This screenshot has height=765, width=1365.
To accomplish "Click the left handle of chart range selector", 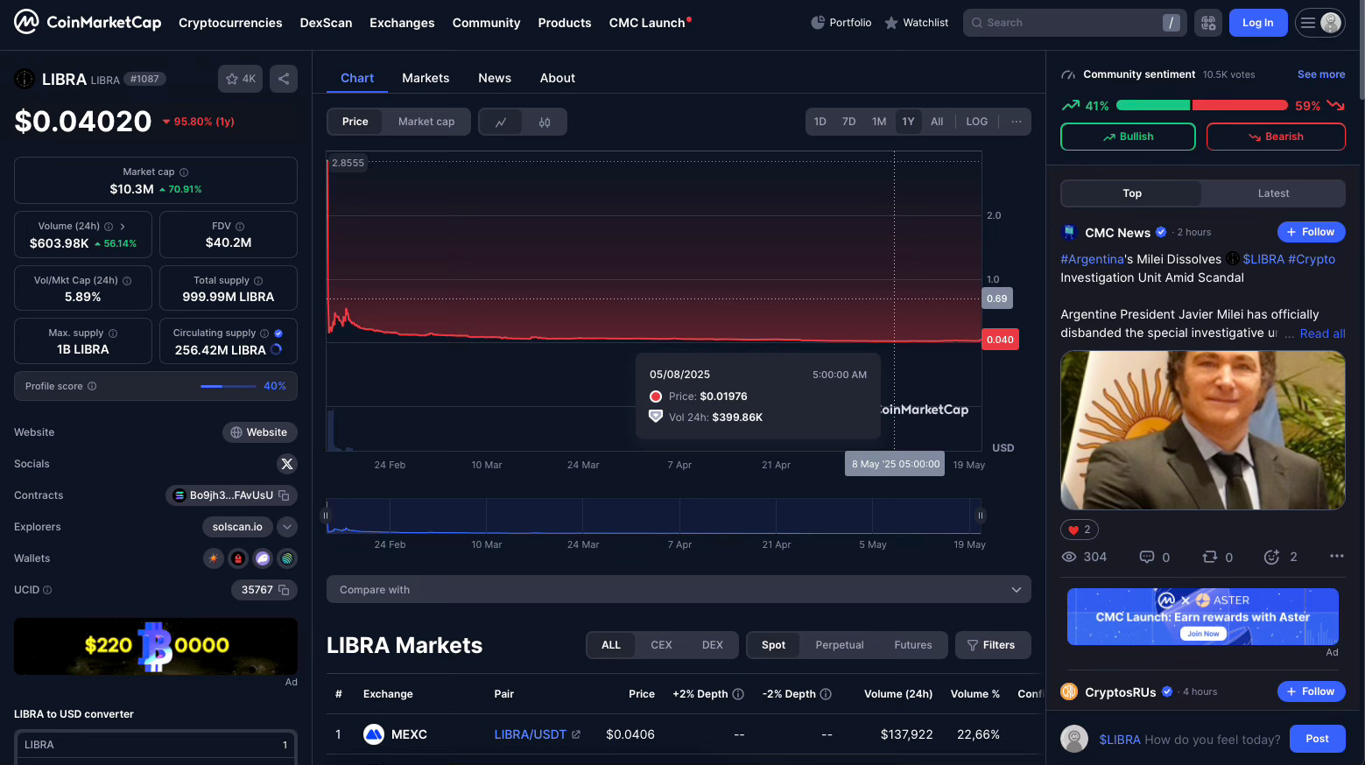I will pos(326,516).
